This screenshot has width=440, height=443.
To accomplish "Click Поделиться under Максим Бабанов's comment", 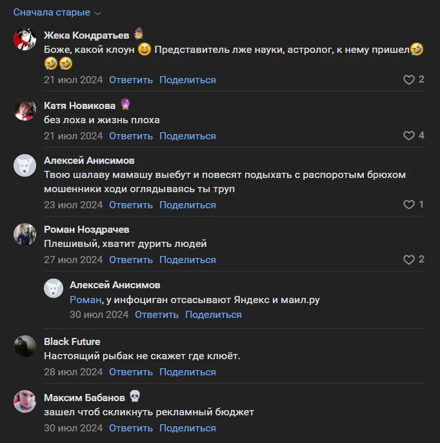I will (x=188, y=428).
